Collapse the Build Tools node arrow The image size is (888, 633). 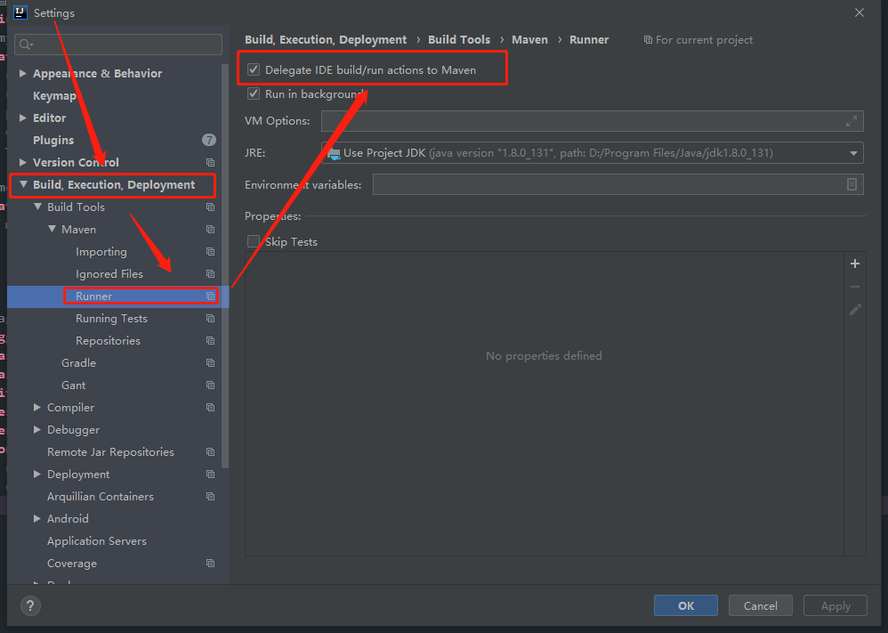click(x=37, y=207)
